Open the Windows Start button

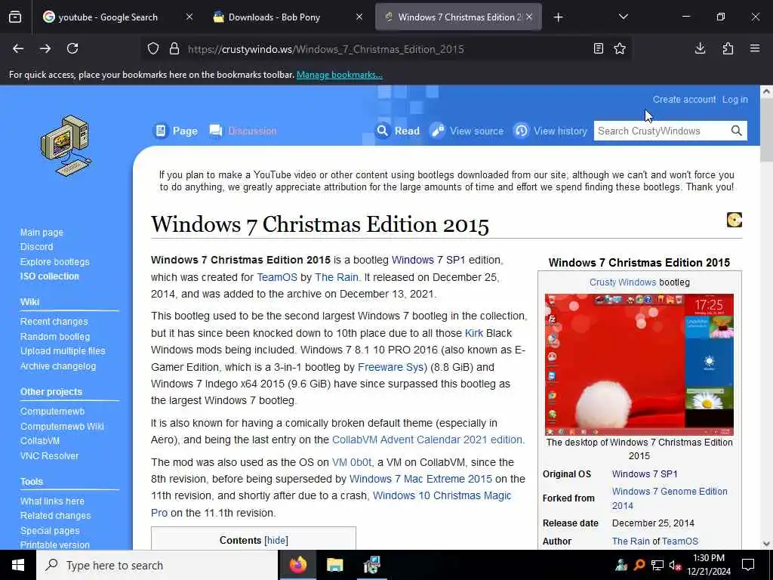18,565
